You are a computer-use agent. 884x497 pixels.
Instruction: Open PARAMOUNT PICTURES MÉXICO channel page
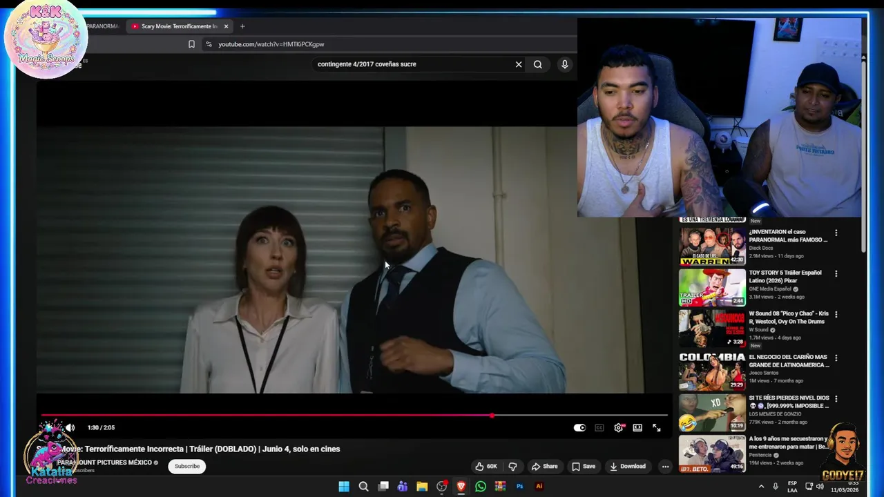pos(105,462)
